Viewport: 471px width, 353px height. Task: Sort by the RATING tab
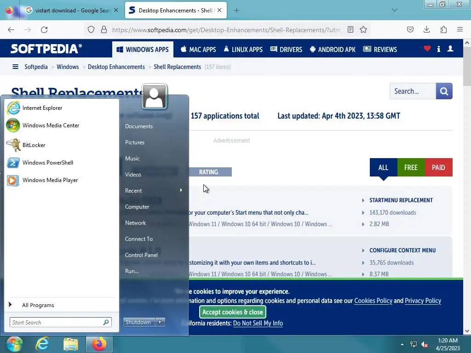pos(208,172)
